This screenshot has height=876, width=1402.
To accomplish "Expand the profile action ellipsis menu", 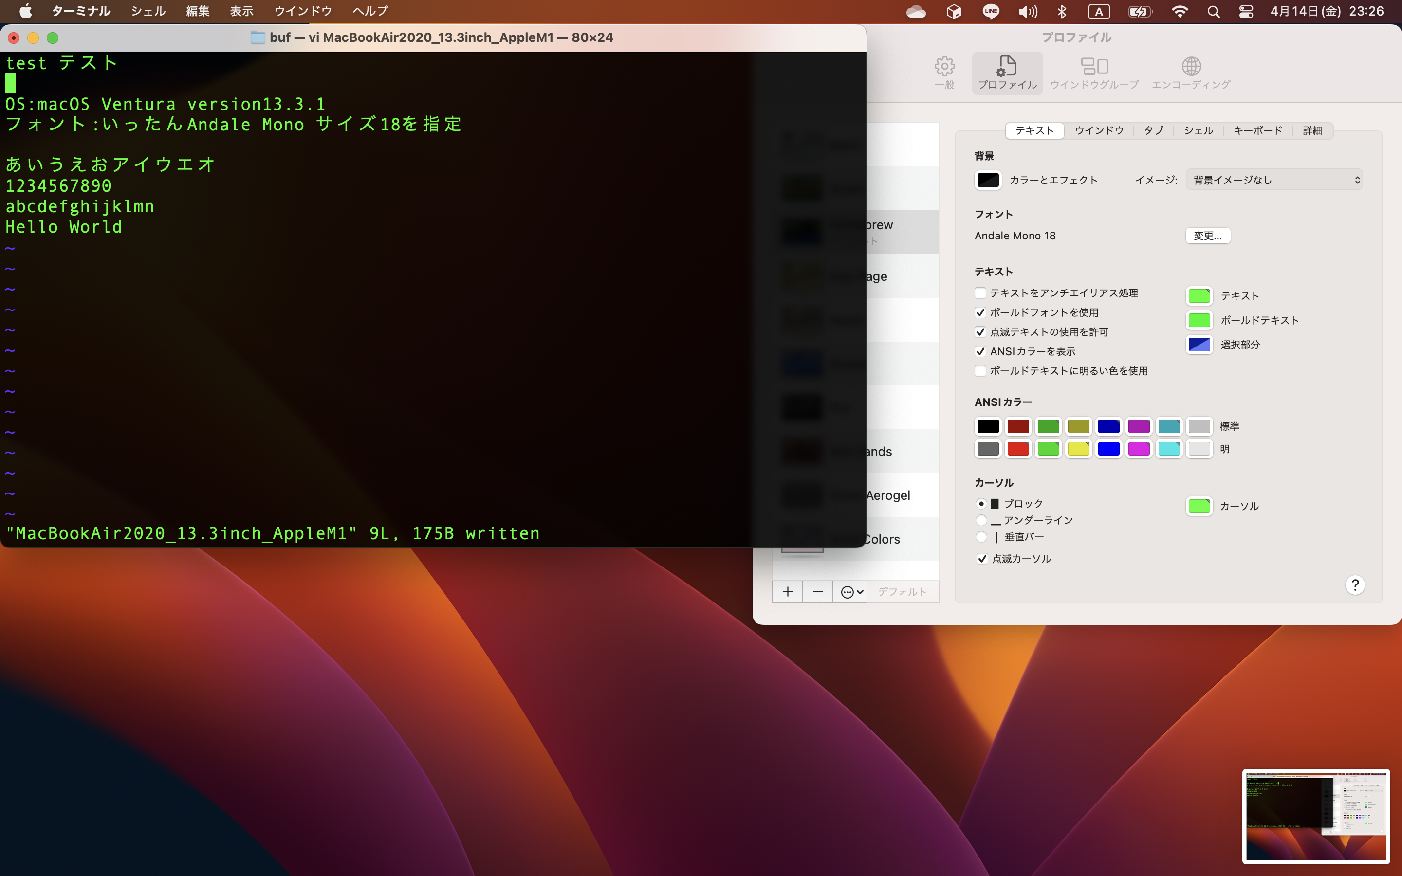I will [850, 591].
